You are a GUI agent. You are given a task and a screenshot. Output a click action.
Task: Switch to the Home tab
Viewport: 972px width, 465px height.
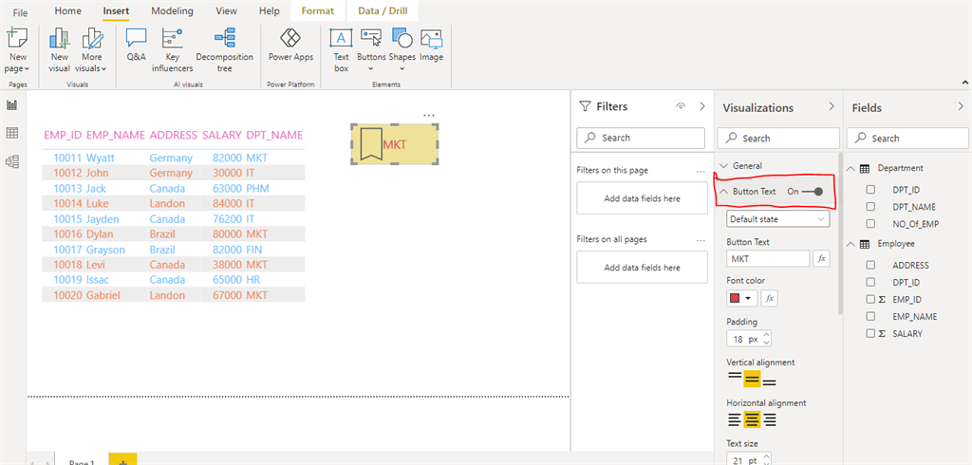coord(67,11)
